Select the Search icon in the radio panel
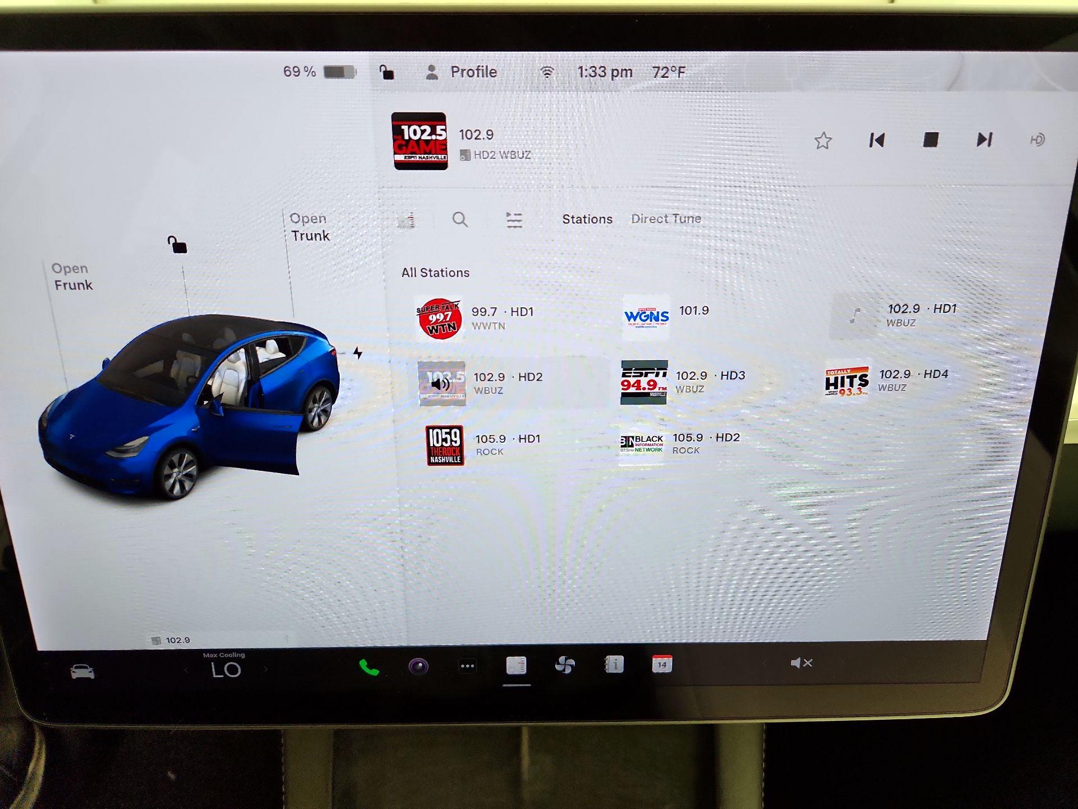The height and width of the screenshot is (809, 1078). tap(460, 220)
